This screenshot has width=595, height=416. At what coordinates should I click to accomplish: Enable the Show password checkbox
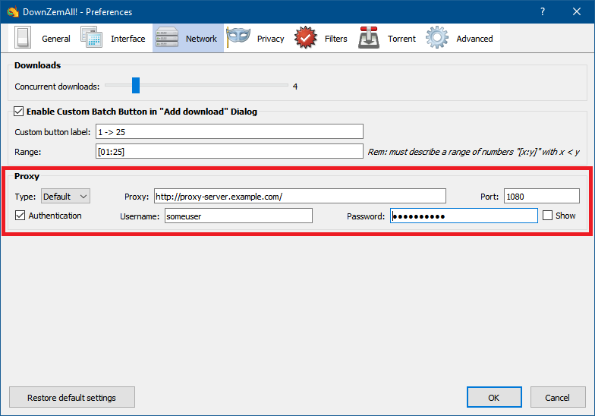coord(547,216)
